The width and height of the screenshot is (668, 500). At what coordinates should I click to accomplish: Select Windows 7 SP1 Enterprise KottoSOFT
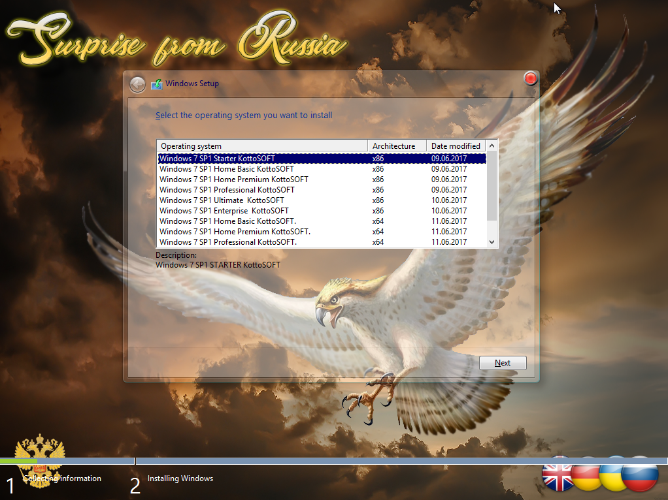click(322, 211)
